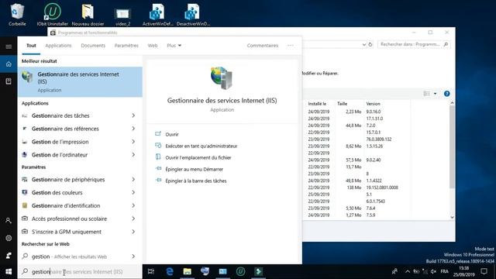The height and width of the screenshot is (279, 496).
Task: Click the Commentaires link
Action: click(263, 46)
